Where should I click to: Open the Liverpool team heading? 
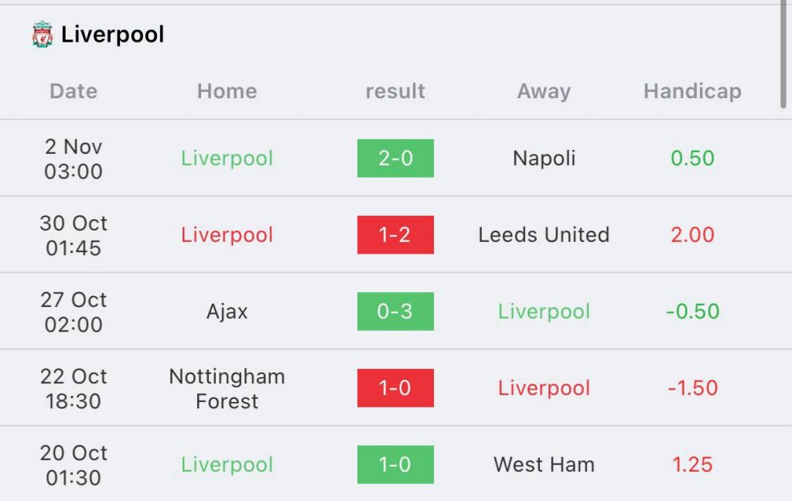(x=112, y=34)
